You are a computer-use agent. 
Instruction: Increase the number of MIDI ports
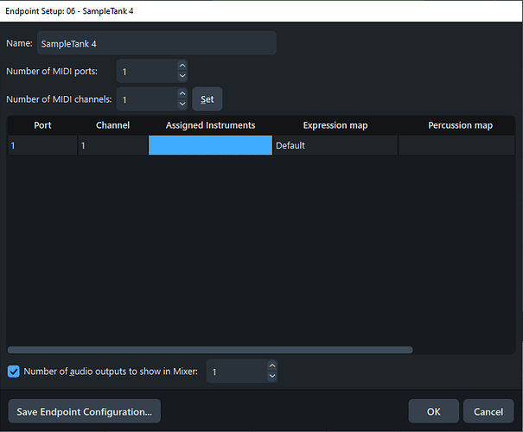click(182, 66)
